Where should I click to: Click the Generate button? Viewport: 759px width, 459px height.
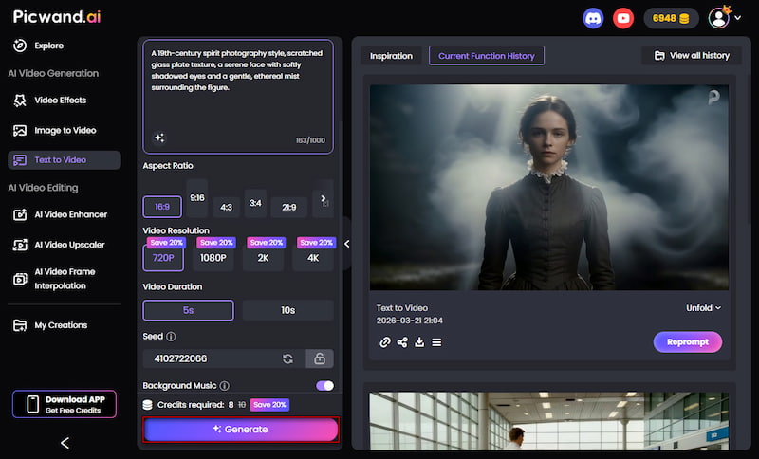[x=241, y=429]
